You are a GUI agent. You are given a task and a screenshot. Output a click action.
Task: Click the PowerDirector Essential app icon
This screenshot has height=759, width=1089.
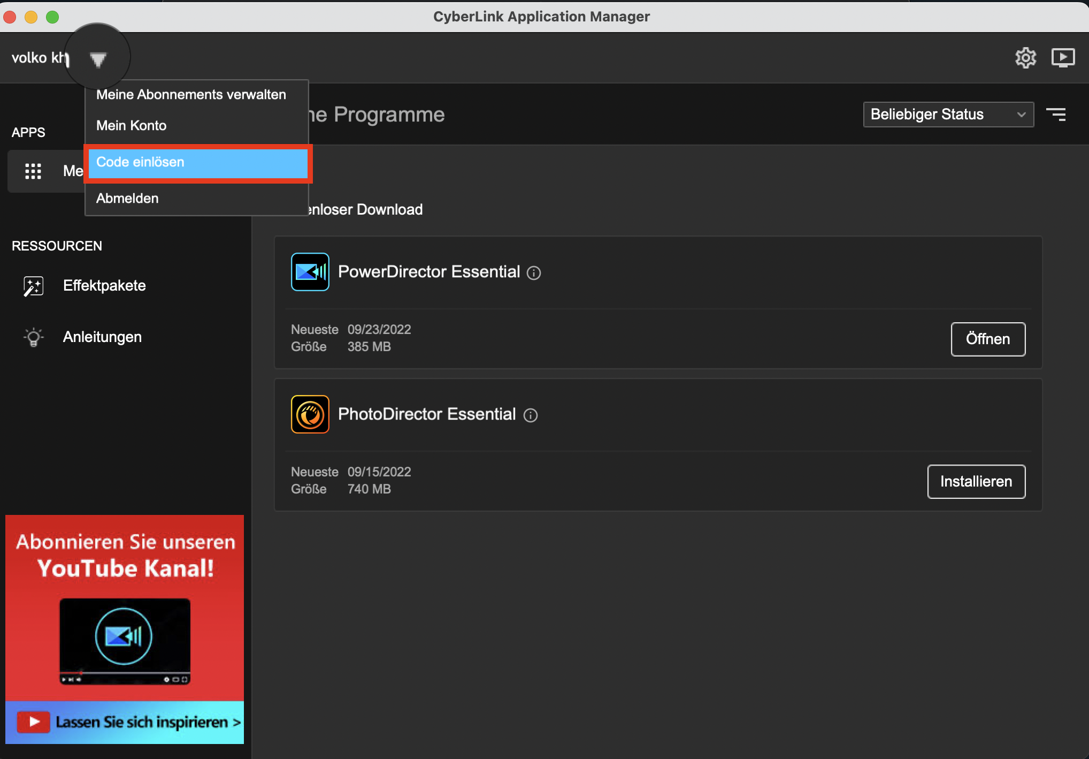point(310,272)
